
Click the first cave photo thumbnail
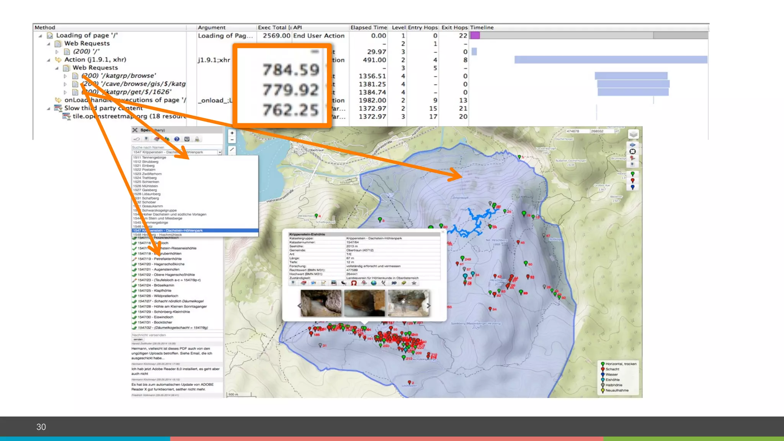point(321,303)
